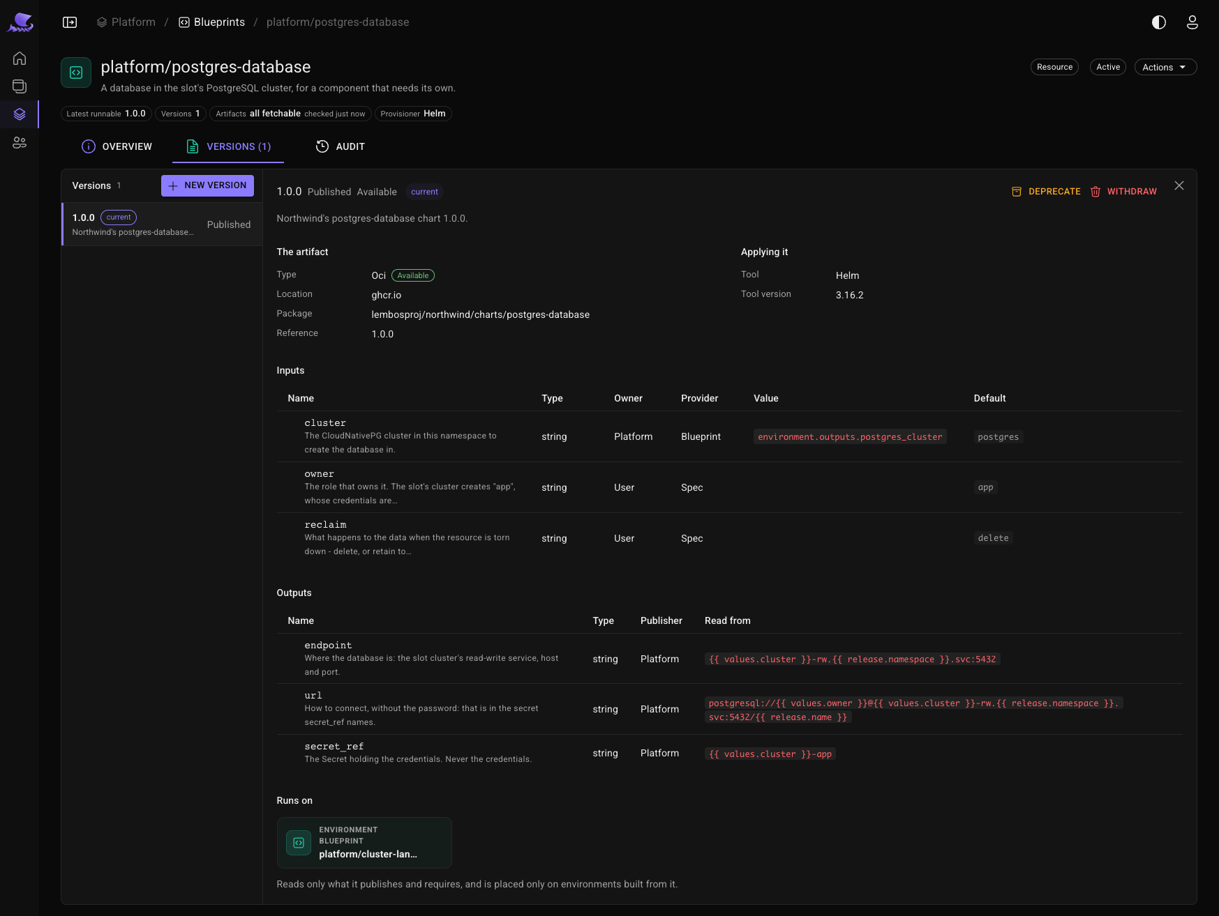Viewport: 1219px width, 916px height.
Task: Toggle the dark/light theme icon
Action: click(x=1159, y=22)
